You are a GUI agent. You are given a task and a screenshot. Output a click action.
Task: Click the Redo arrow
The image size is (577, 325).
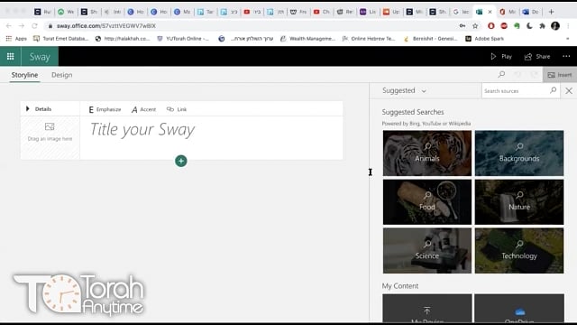tap(535, 75)
